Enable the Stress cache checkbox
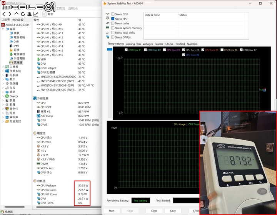 click(x=113, y=23)
